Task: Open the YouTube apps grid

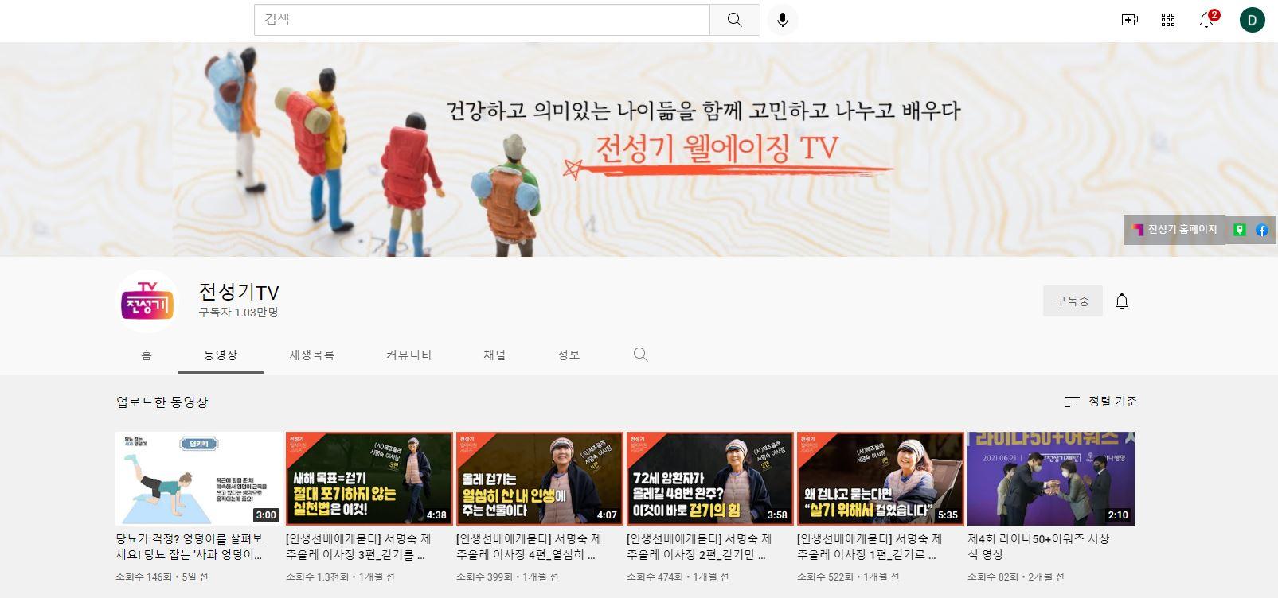Action: coord(1168,20)
